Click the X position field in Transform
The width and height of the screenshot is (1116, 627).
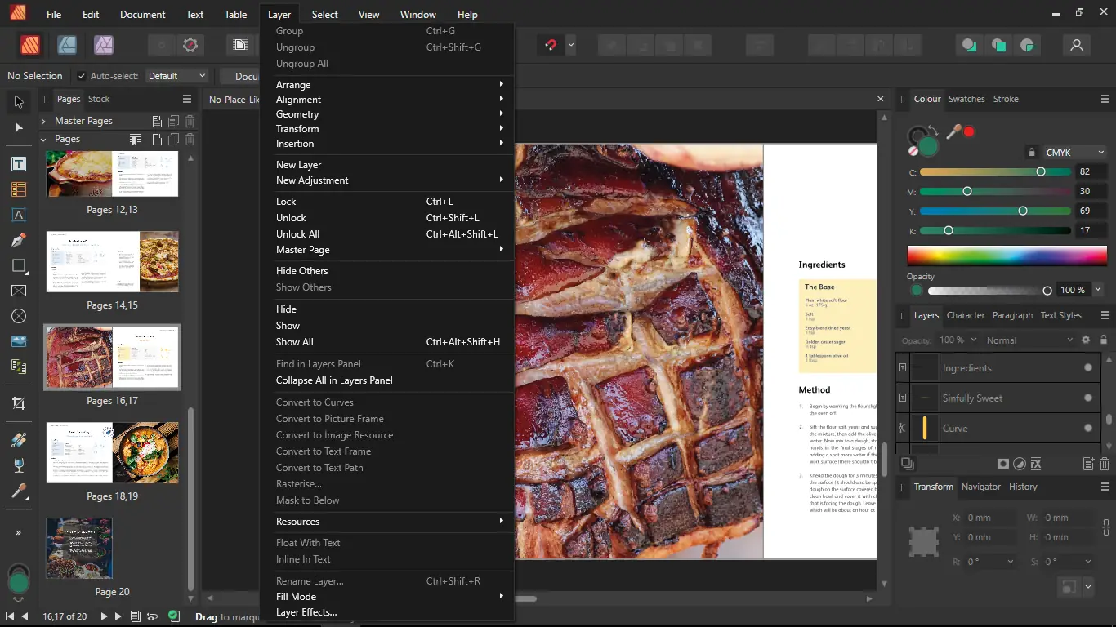pyautogui.click(x=989, y=518)
